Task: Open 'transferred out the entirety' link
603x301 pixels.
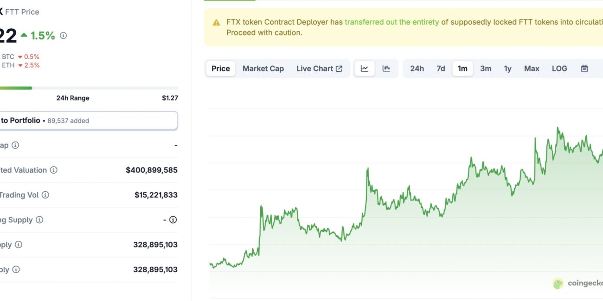Action: pos(392,22)
